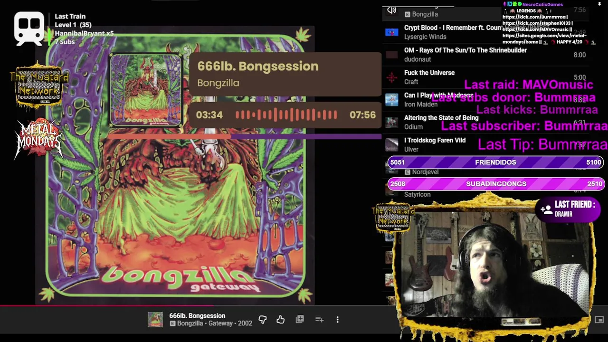Click the Bongzilla artist link in player bar
608x342 pixels.
[x=190, y=323]
